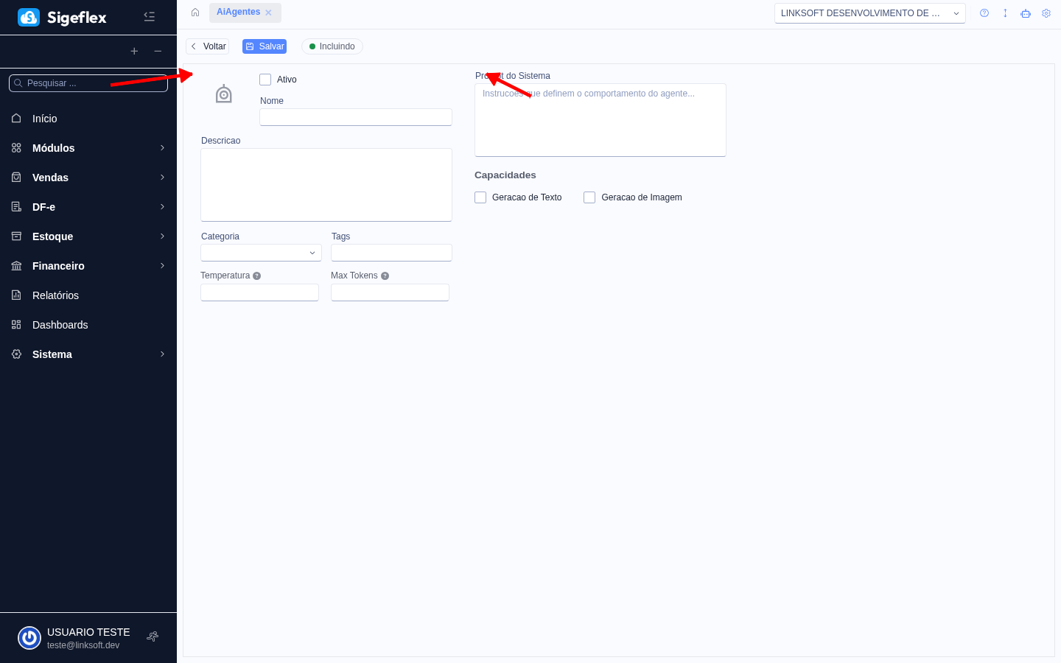Open the Categoria dropdown

pos(261,253)
